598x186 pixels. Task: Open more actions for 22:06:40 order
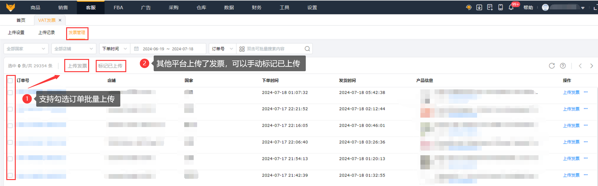[x=586, y=142]
